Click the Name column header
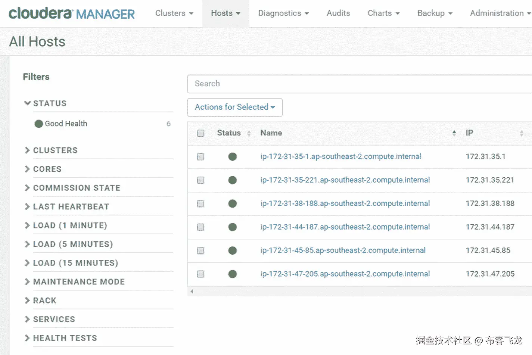Image resolution: width=532 pixels, height=355 pixels. coord(271,133)
